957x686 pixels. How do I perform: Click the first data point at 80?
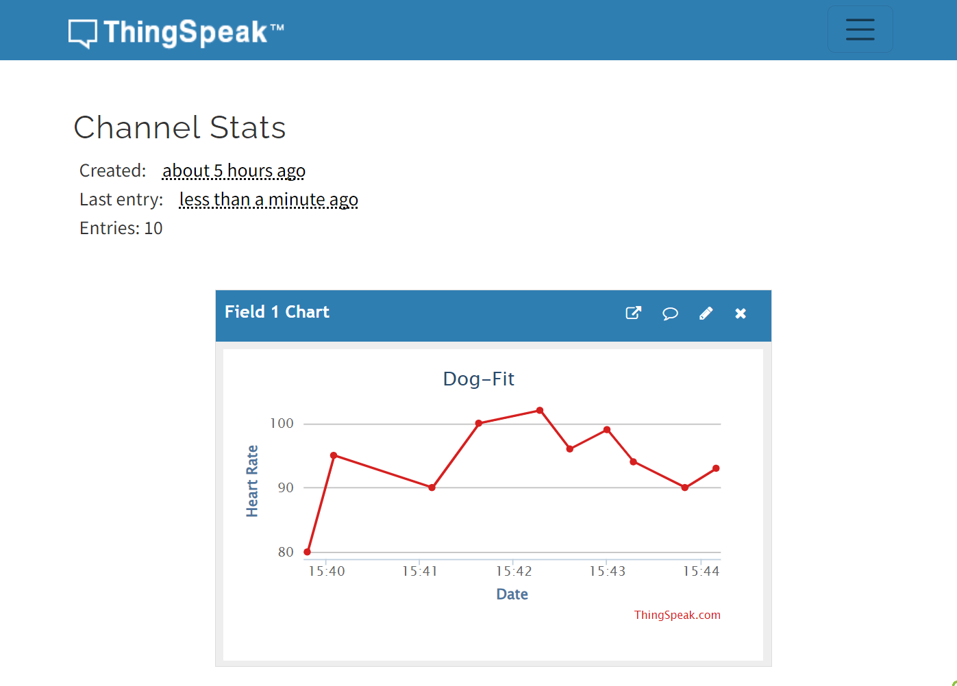[308, 552]
